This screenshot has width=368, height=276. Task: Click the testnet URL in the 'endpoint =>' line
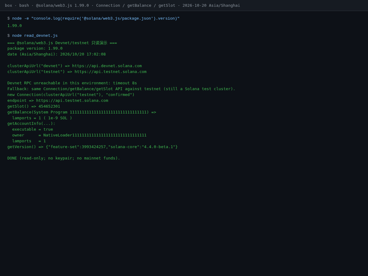click(72, 101)
